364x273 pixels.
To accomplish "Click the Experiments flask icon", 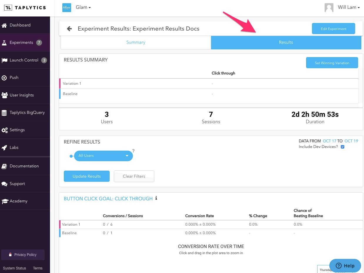I will [4, 43].
